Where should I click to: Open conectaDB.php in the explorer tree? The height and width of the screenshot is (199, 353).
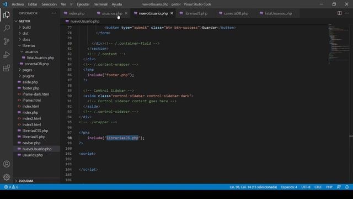(x=37, y=64)
